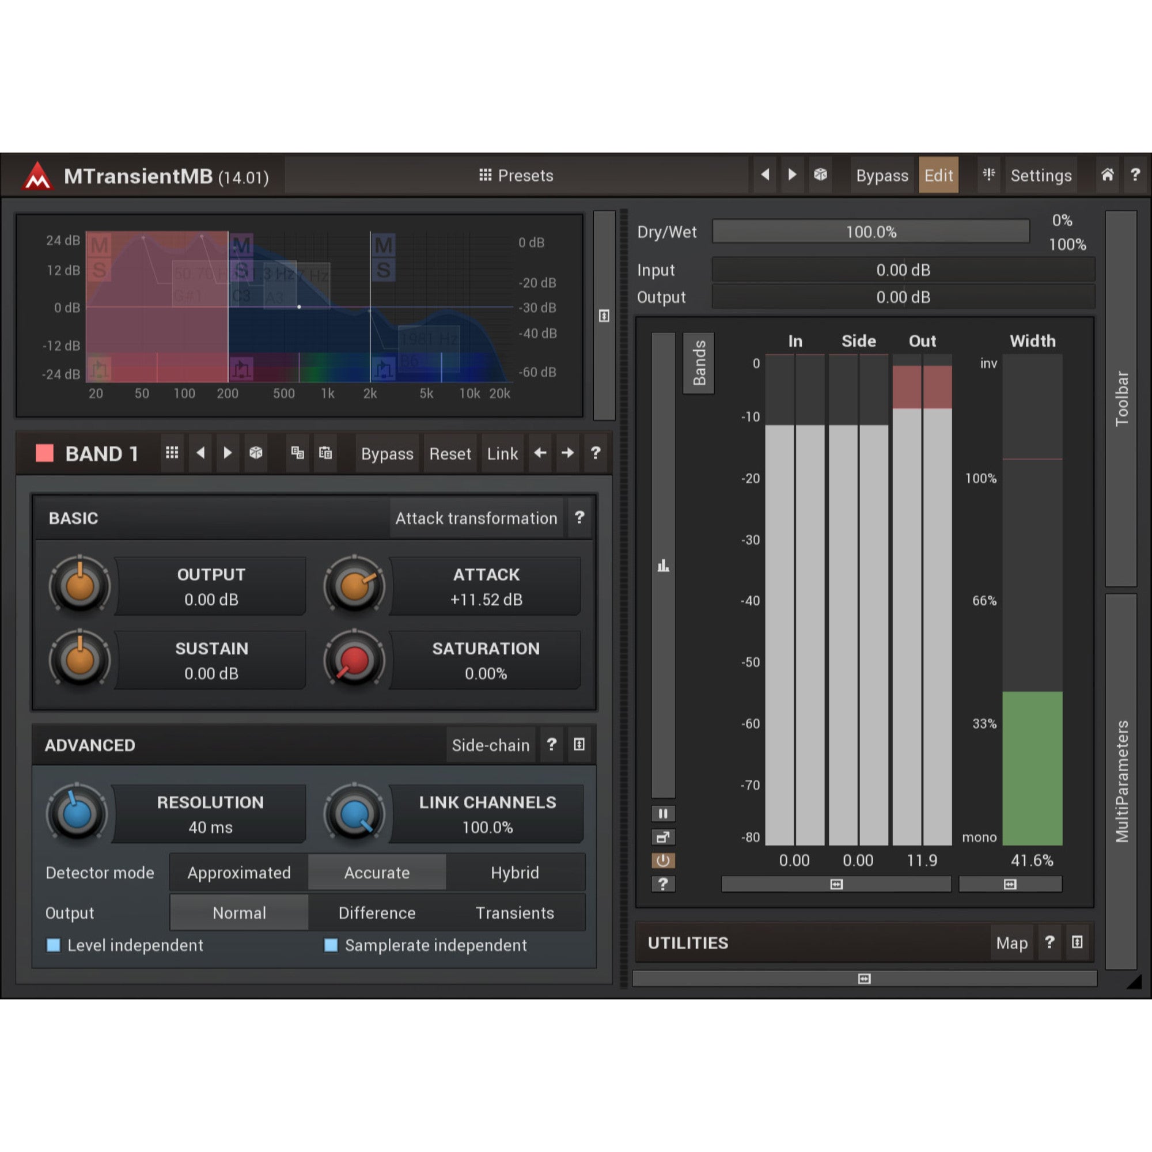Viewport: 1152px width, 1152px height.
Task: Click Band 1 red color swatch
Action: click(45, 453)
